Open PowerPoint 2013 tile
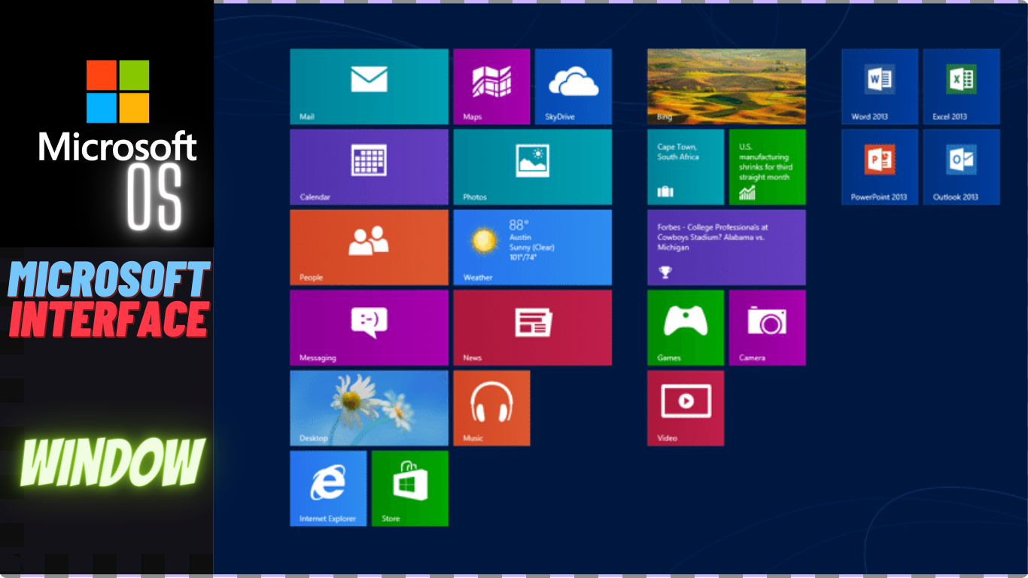This screenshot has width=1028, height=578. 880,167
